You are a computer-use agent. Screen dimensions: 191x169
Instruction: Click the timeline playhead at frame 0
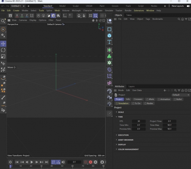click(10, 166)
